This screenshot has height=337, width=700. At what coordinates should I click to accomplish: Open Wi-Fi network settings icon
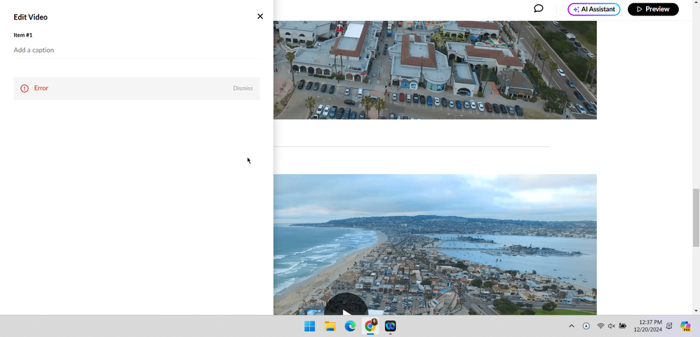pyautogui.click(x=600, y=326)
